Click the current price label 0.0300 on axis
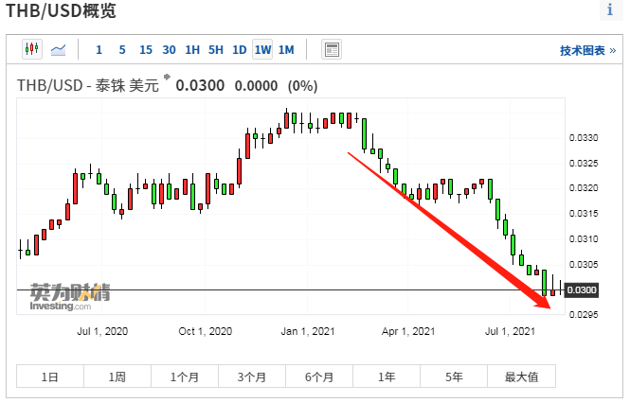This screenshot has height=403, width=630. tap(582, 289)
